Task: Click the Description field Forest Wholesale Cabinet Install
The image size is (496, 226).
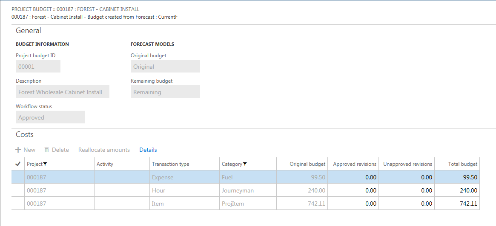Action: 63,92
